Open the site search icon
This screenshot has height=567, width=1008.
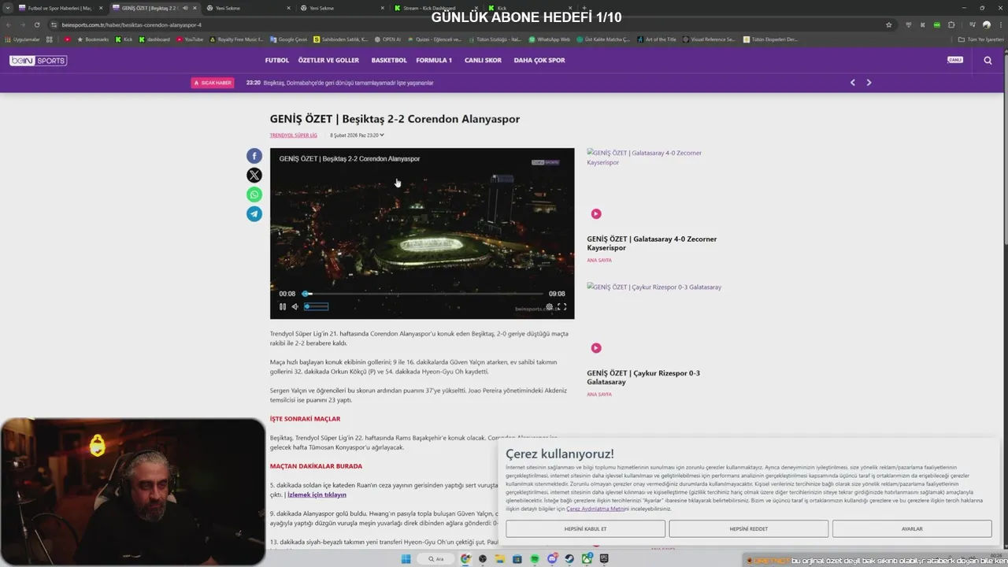(988, 60)
